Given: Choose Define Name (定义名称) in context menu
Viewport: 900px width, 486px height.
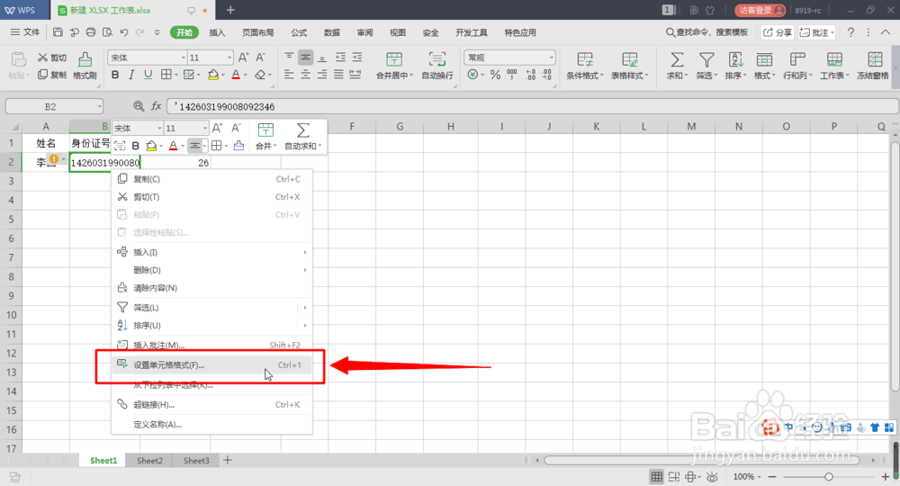Looking at the screenshot, I should 211,425.
